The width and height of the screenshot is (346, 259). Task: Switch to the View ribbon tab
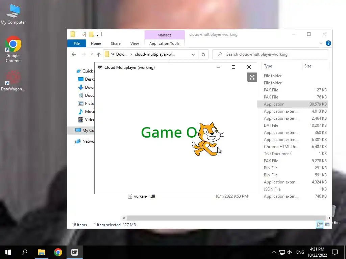134,44
